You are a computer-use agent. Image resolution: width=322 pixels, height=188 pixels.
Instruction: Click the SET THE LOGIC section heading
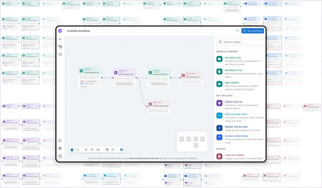point(224,96)
